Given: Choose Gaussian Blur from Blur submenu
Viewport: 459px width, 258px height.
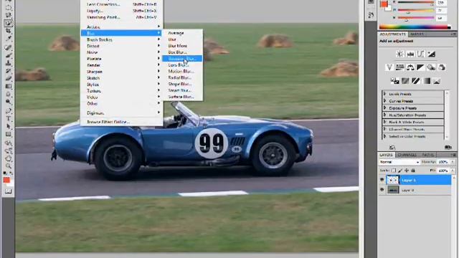Looking at the screenshot, I should pyautogui.click(x=182, y=59).
